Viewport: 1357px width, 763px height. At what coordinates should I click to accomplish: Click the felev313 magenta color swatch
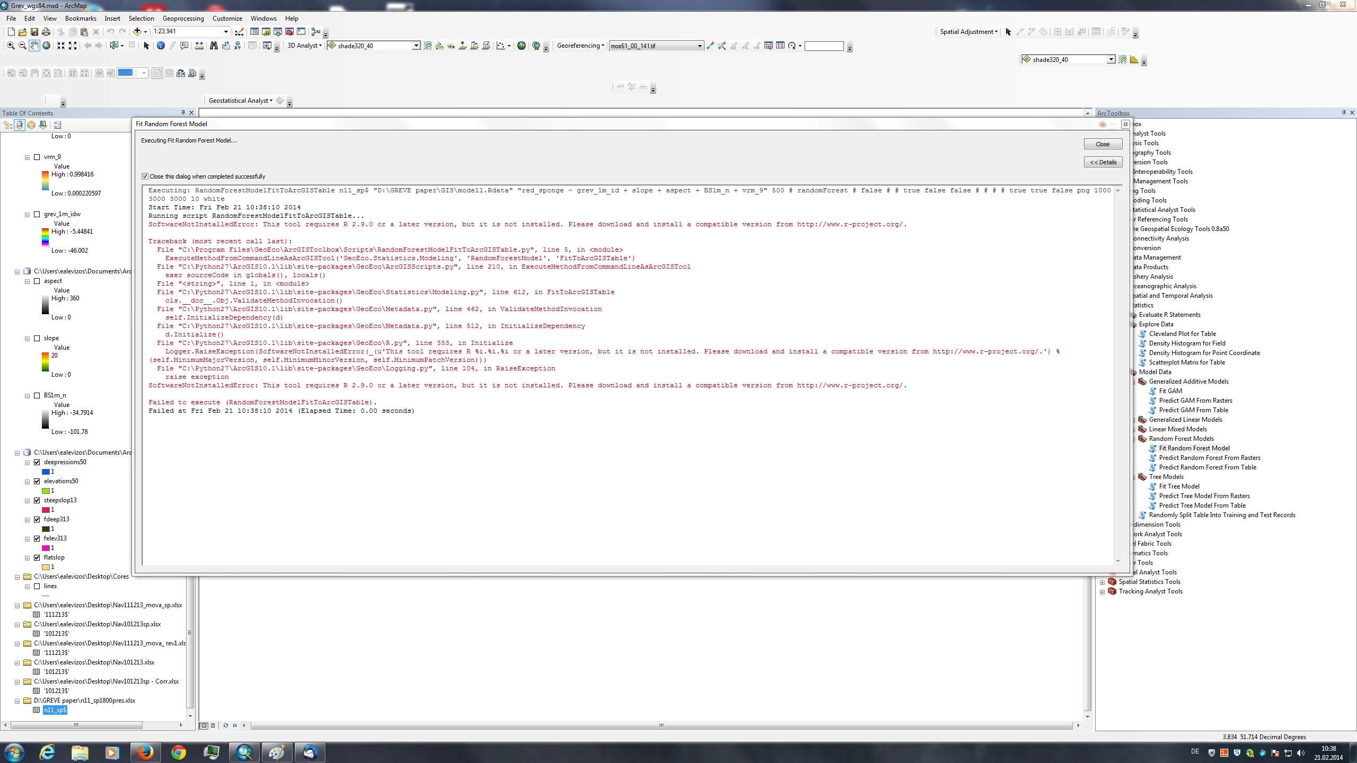[x=46, y=548]
